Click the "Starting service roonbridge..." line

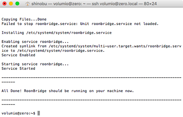(35, 64)
